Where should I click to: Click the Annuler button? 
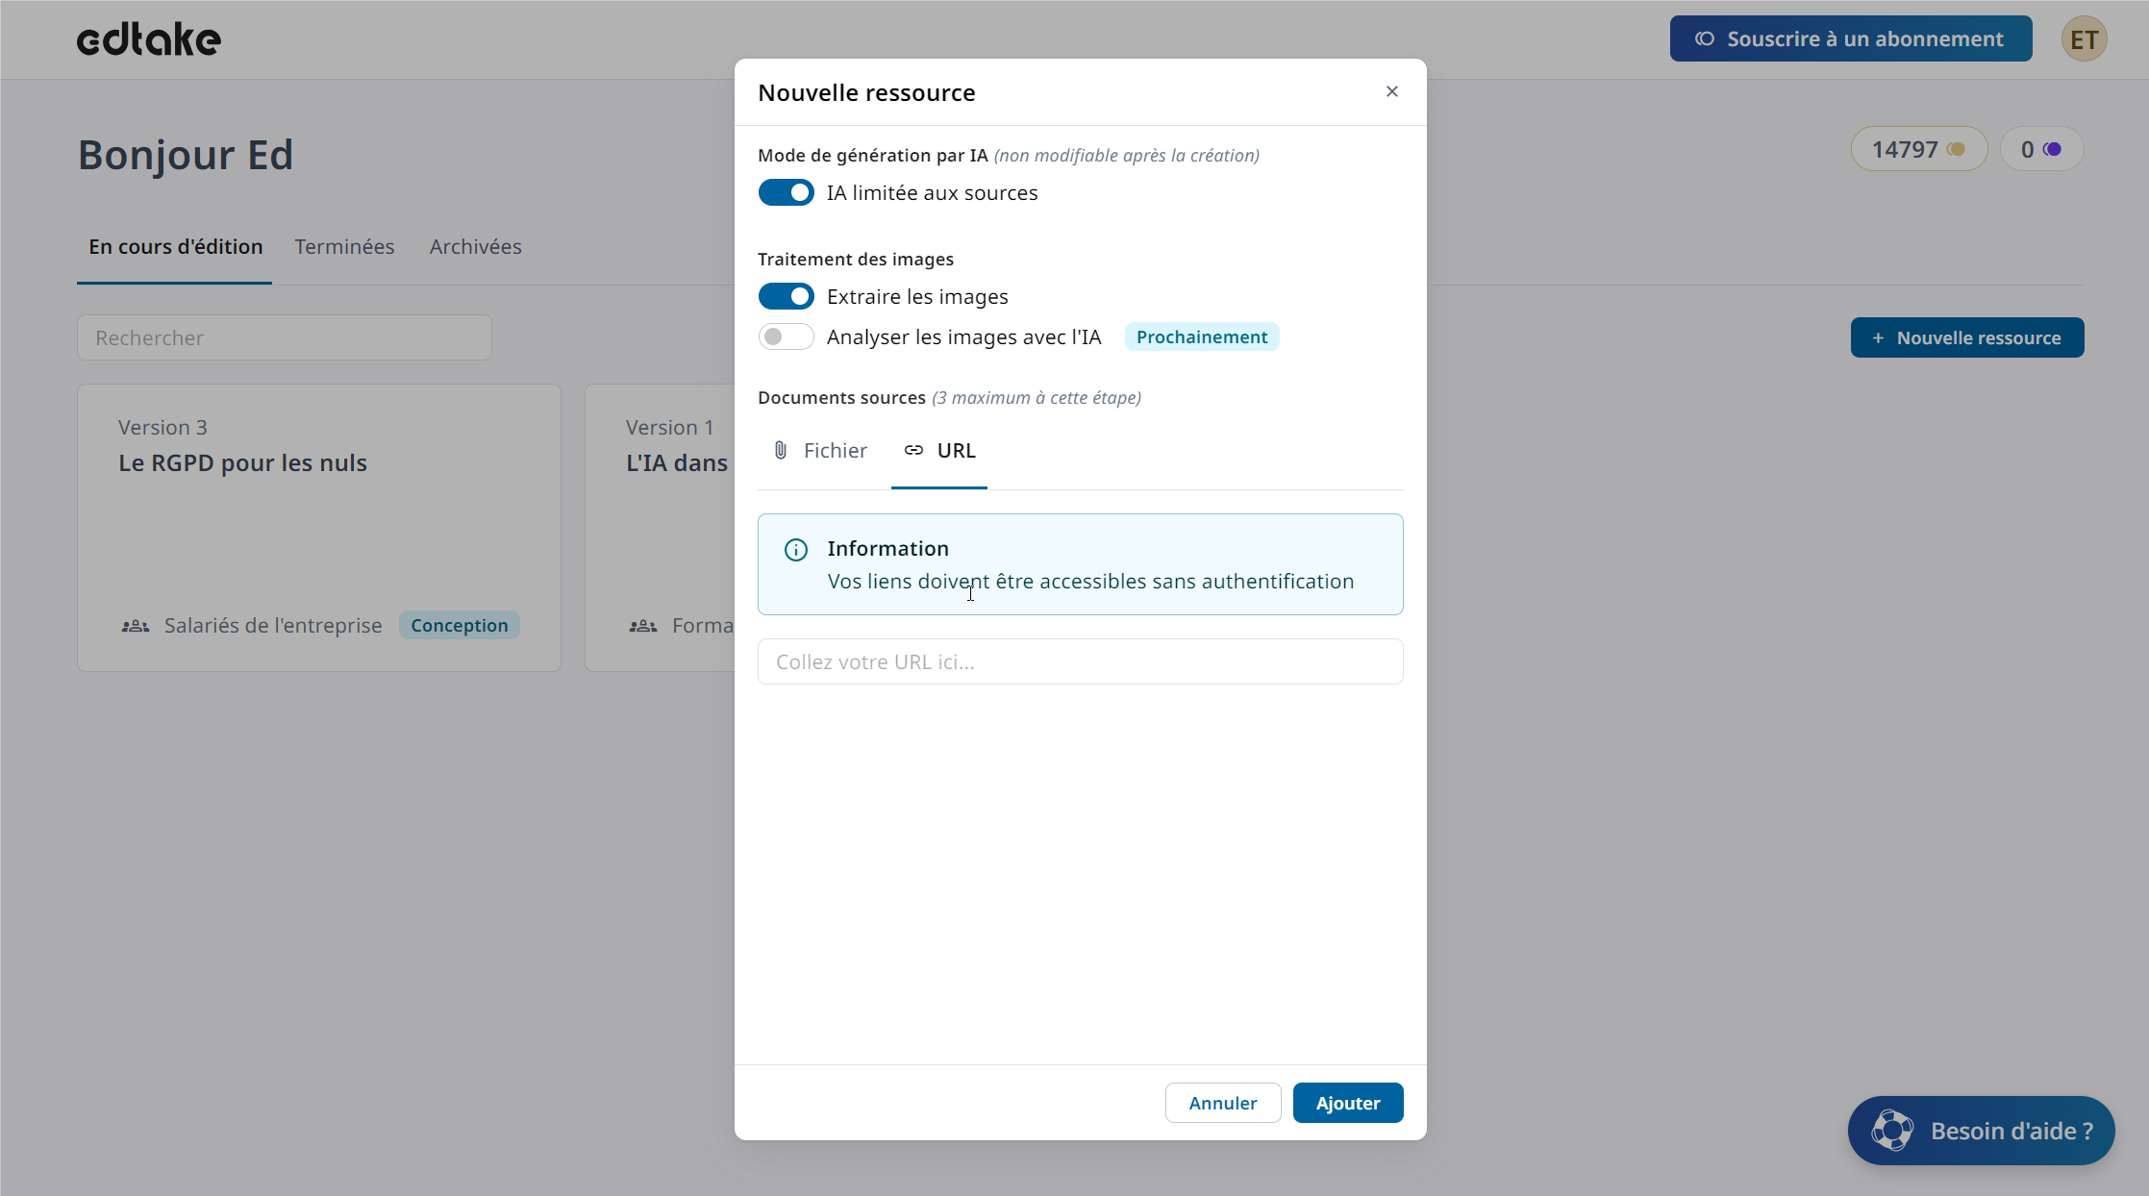point(1222,1103)
